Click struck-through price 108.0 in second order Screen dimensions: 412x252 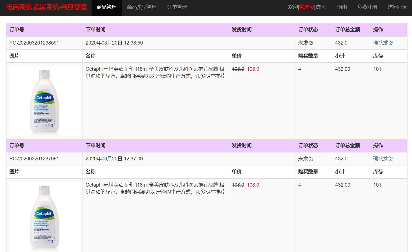[238, 185]
